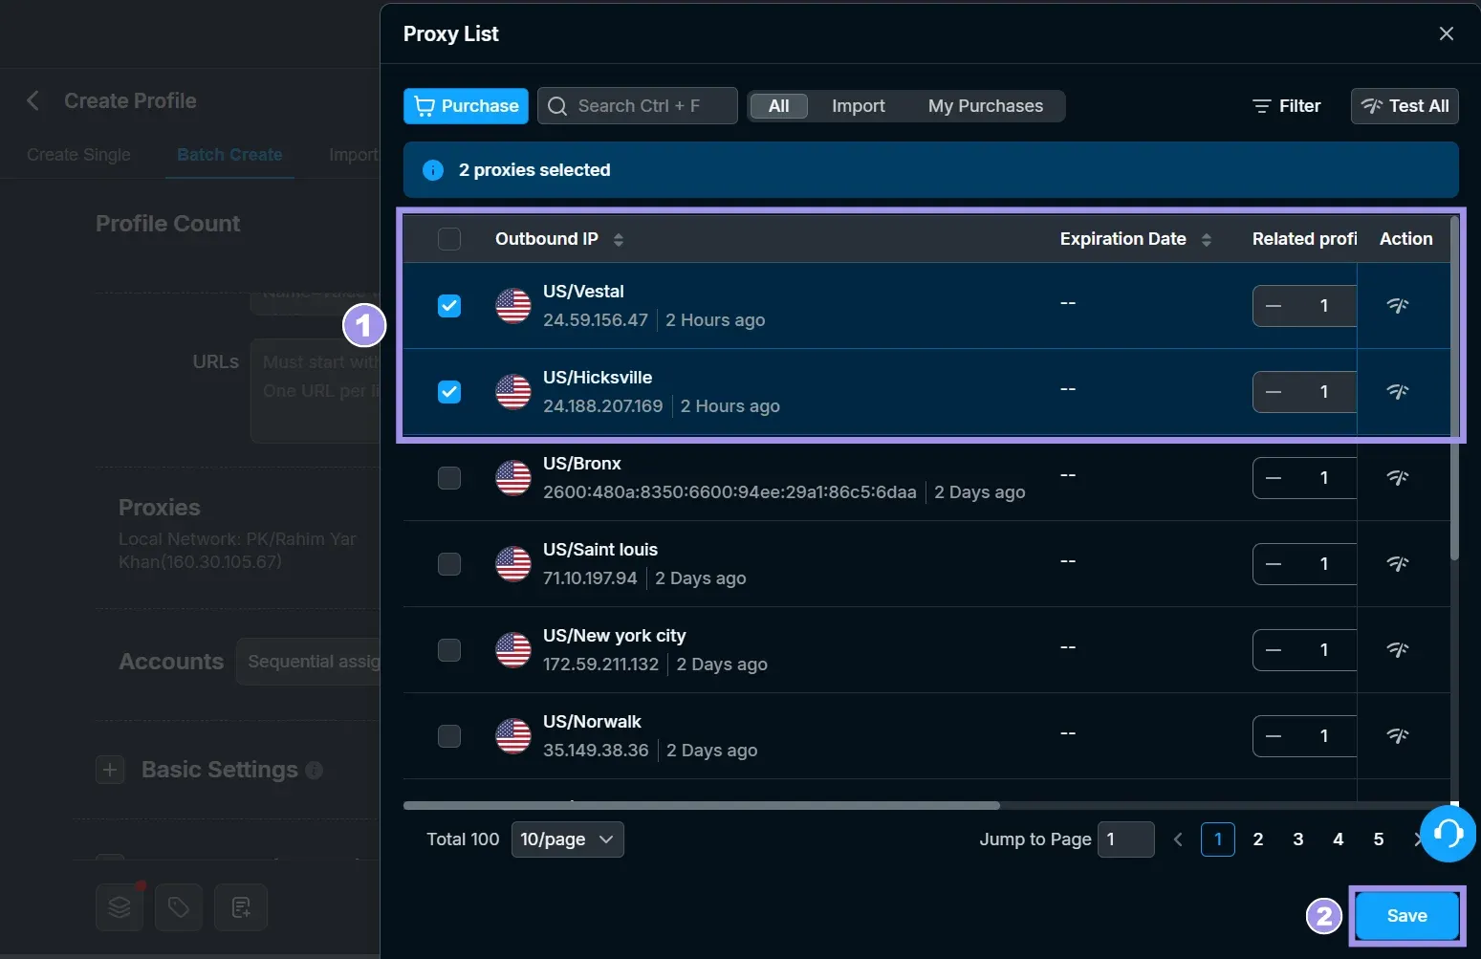Screen dimensions: 1481x959
Task: Sort by Expiration Date column arrows
Action: tap(1207, 239)
